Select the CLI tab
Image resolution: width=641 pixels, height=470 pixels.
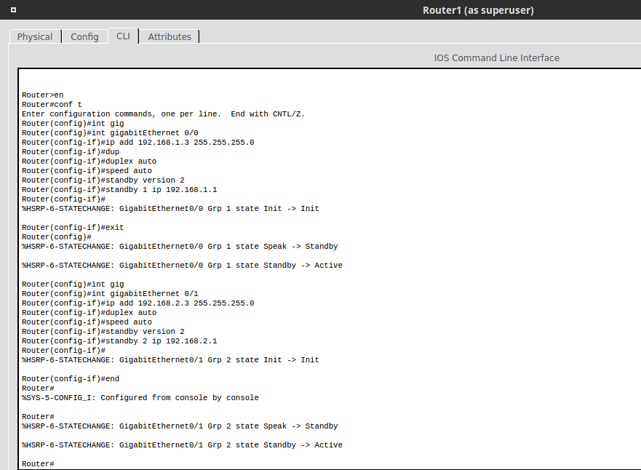click(123, 35)
